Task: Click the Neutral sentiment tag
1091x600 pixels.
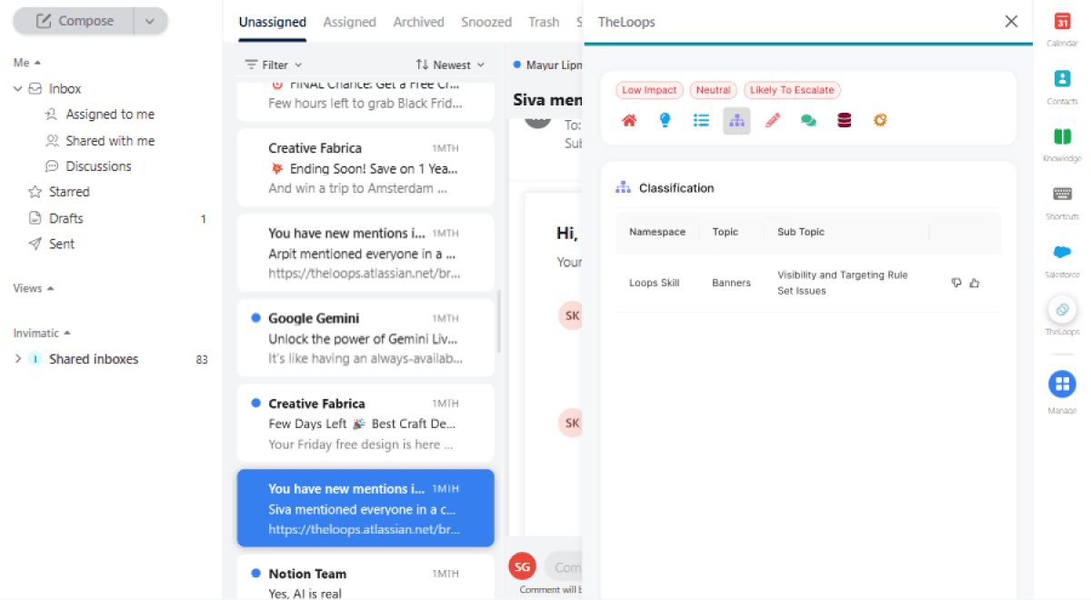Action: point(714,90)
